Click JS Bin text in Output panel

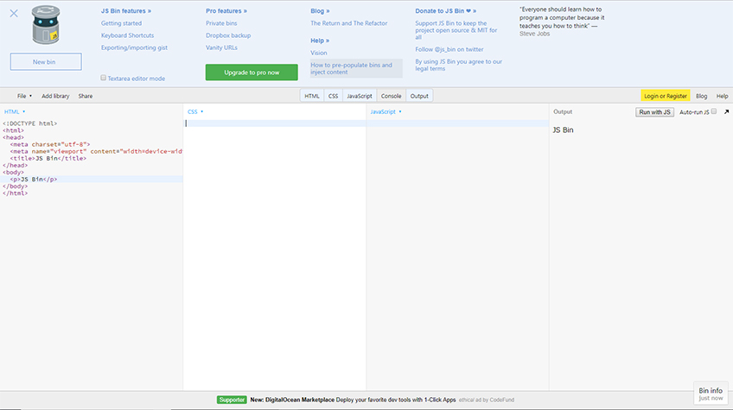[563, 129]
